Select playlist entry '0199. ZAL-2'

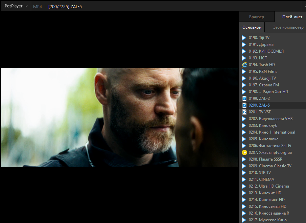(273, 99)
